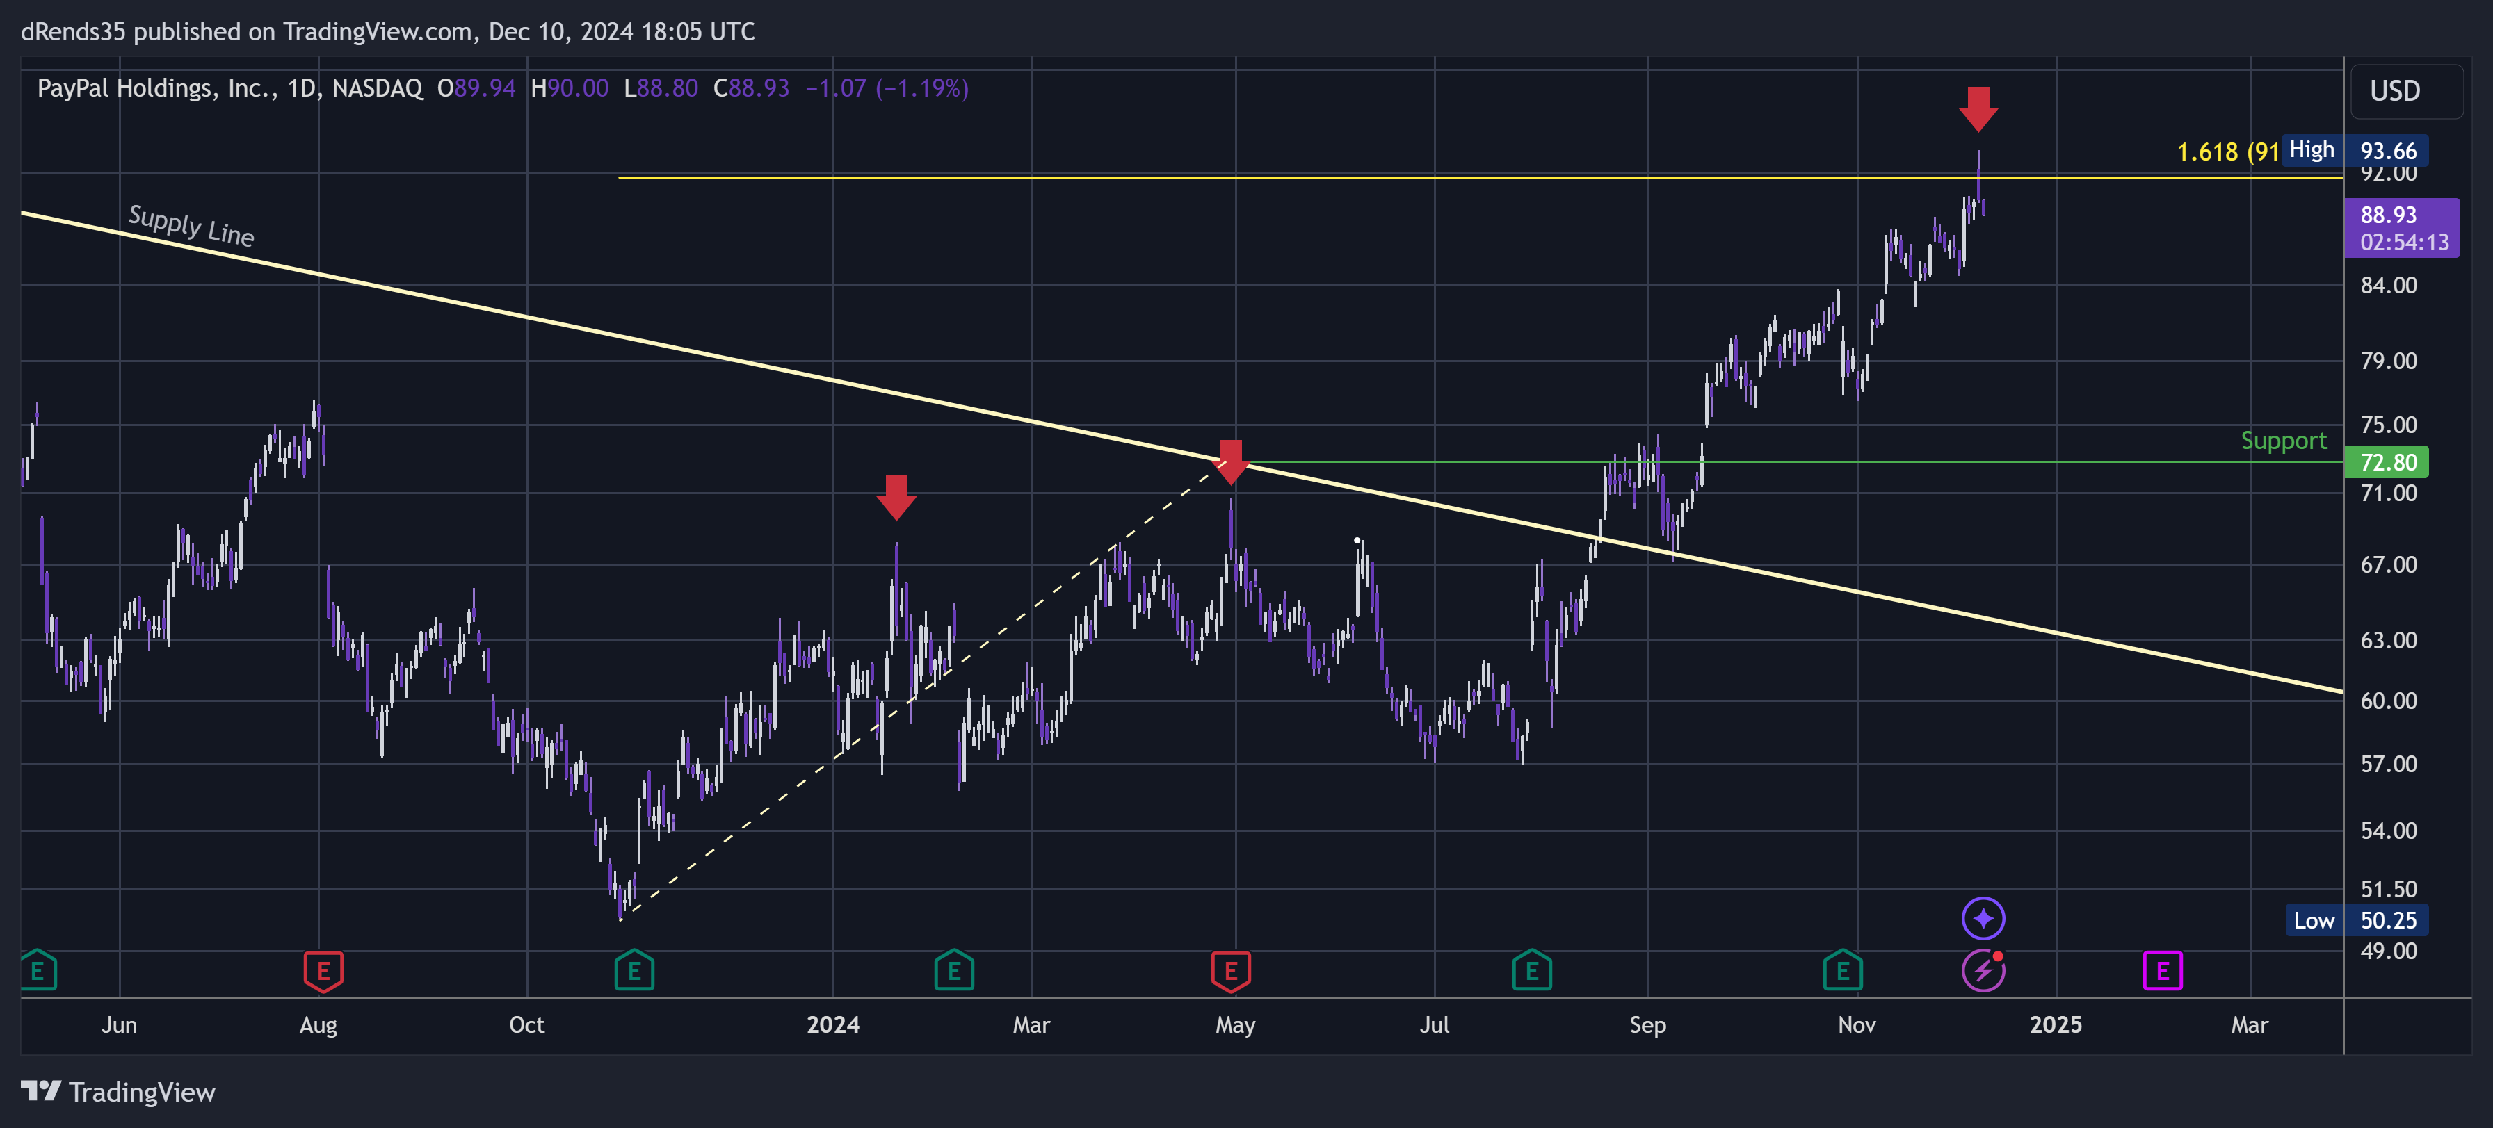Click the purple four-point star event icon
Viewport: 2493px width, 1128px height.
click(x=1983, y=918)
